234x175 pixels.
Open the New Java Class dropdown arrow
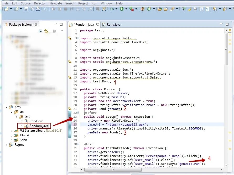click(x=154, y=9)
